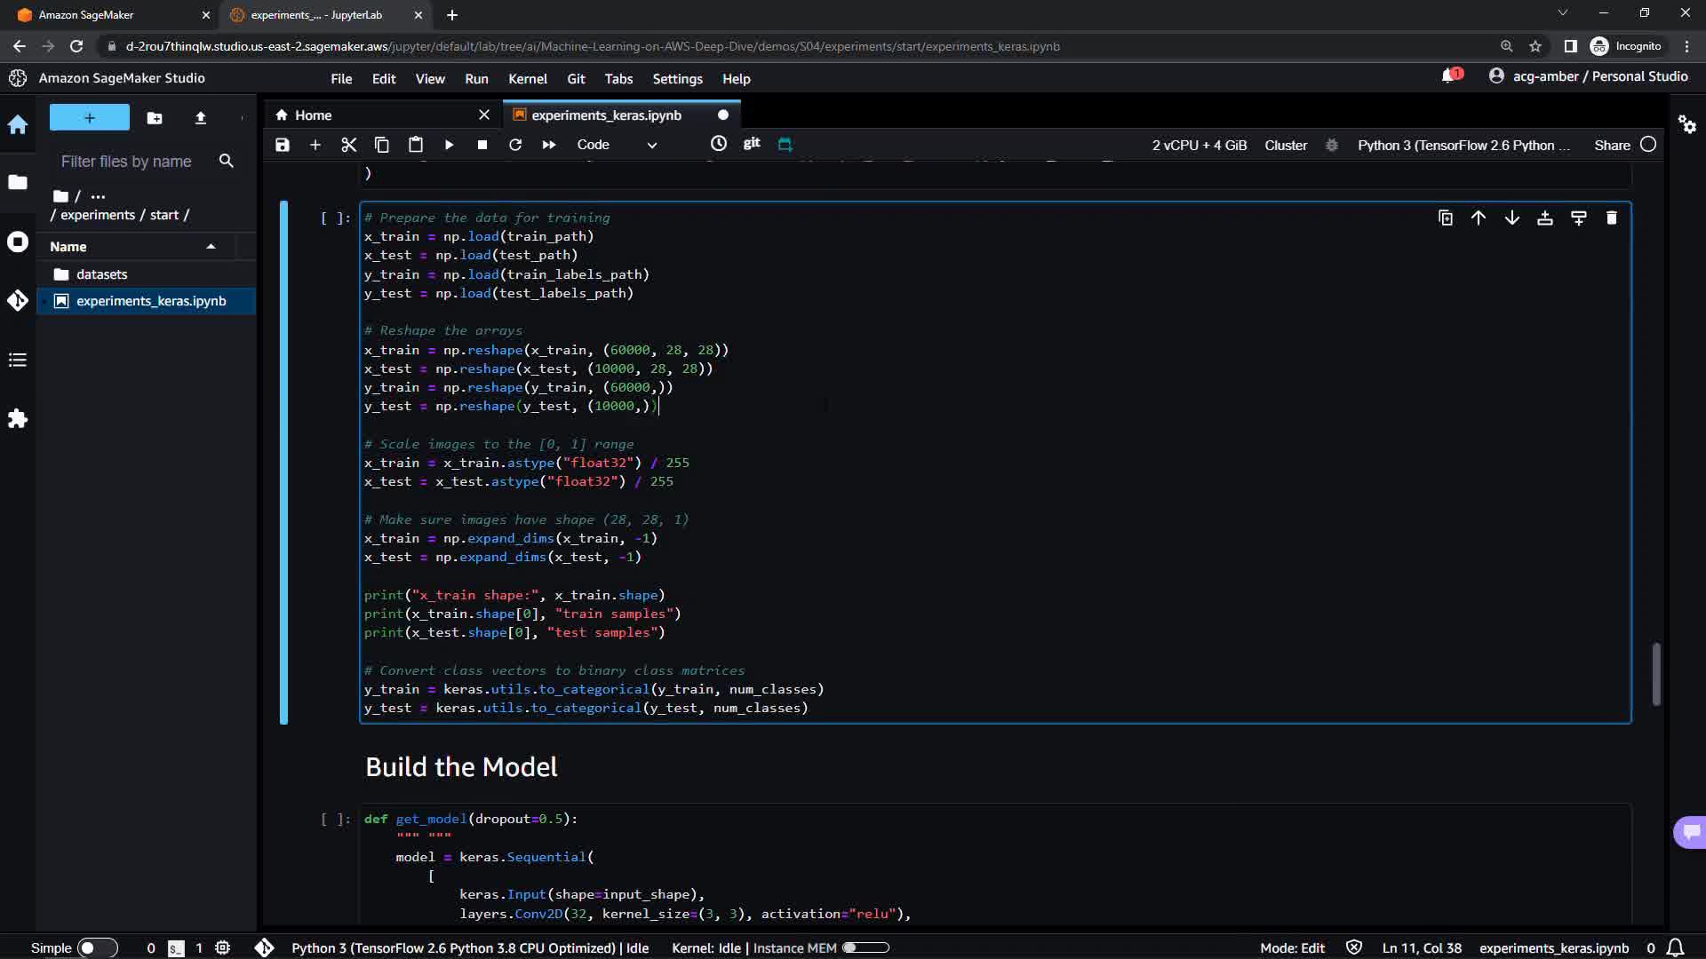Screen dimensions: 1706x959
Task: Click the Filter files by name field
Action: click(x=126, y=162)
